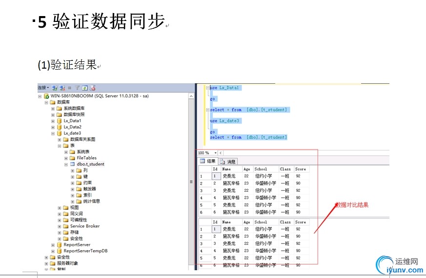Viewport: 426px width, 278px height.
Task: Click the Filter funnel toolbar icon
Action: tap(78, 88)
